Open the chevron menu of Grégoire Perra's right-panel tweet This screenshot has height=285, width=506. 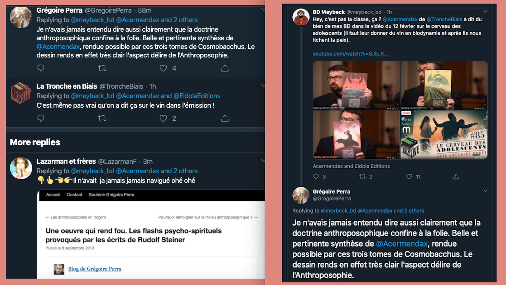coord(485,191)
